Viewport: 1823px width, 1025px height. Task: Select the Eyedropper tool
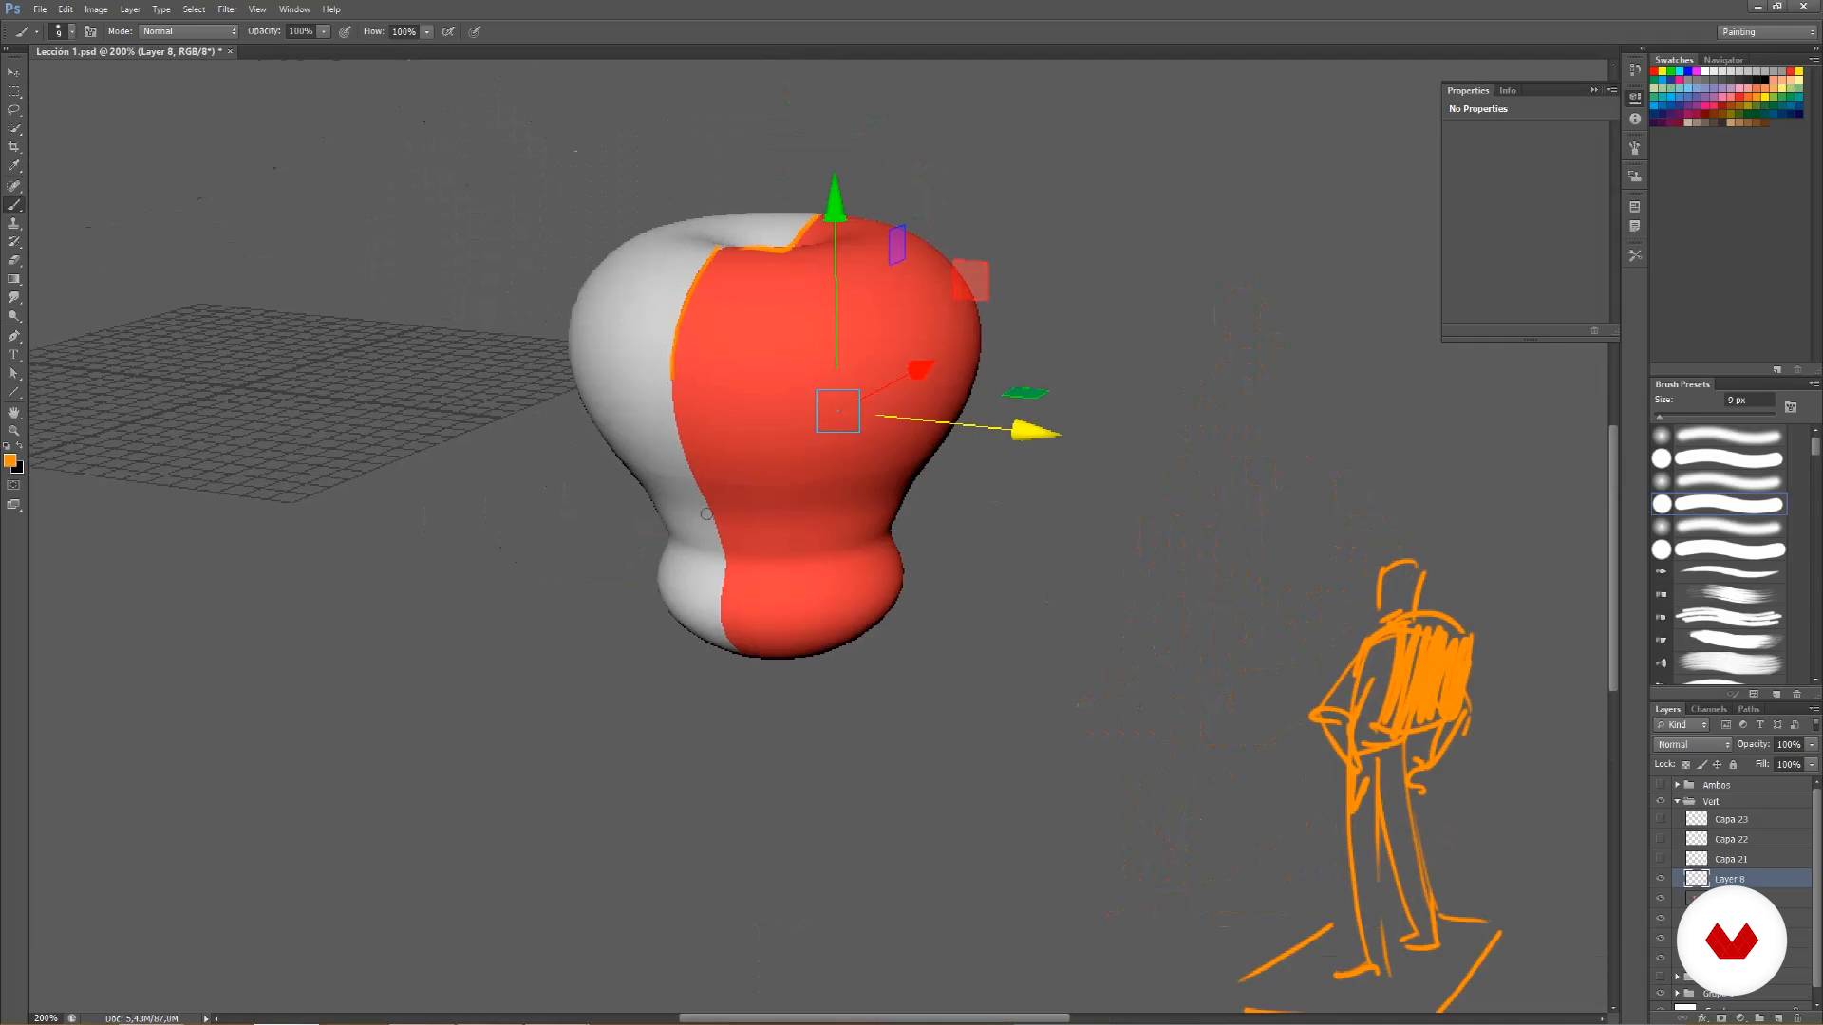pos(13,167)
